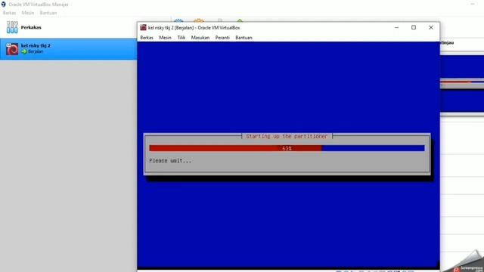This screenshot has height=272, width=484.
Task: Click 'Please wait...' text in installer
Action: (170, 161)
